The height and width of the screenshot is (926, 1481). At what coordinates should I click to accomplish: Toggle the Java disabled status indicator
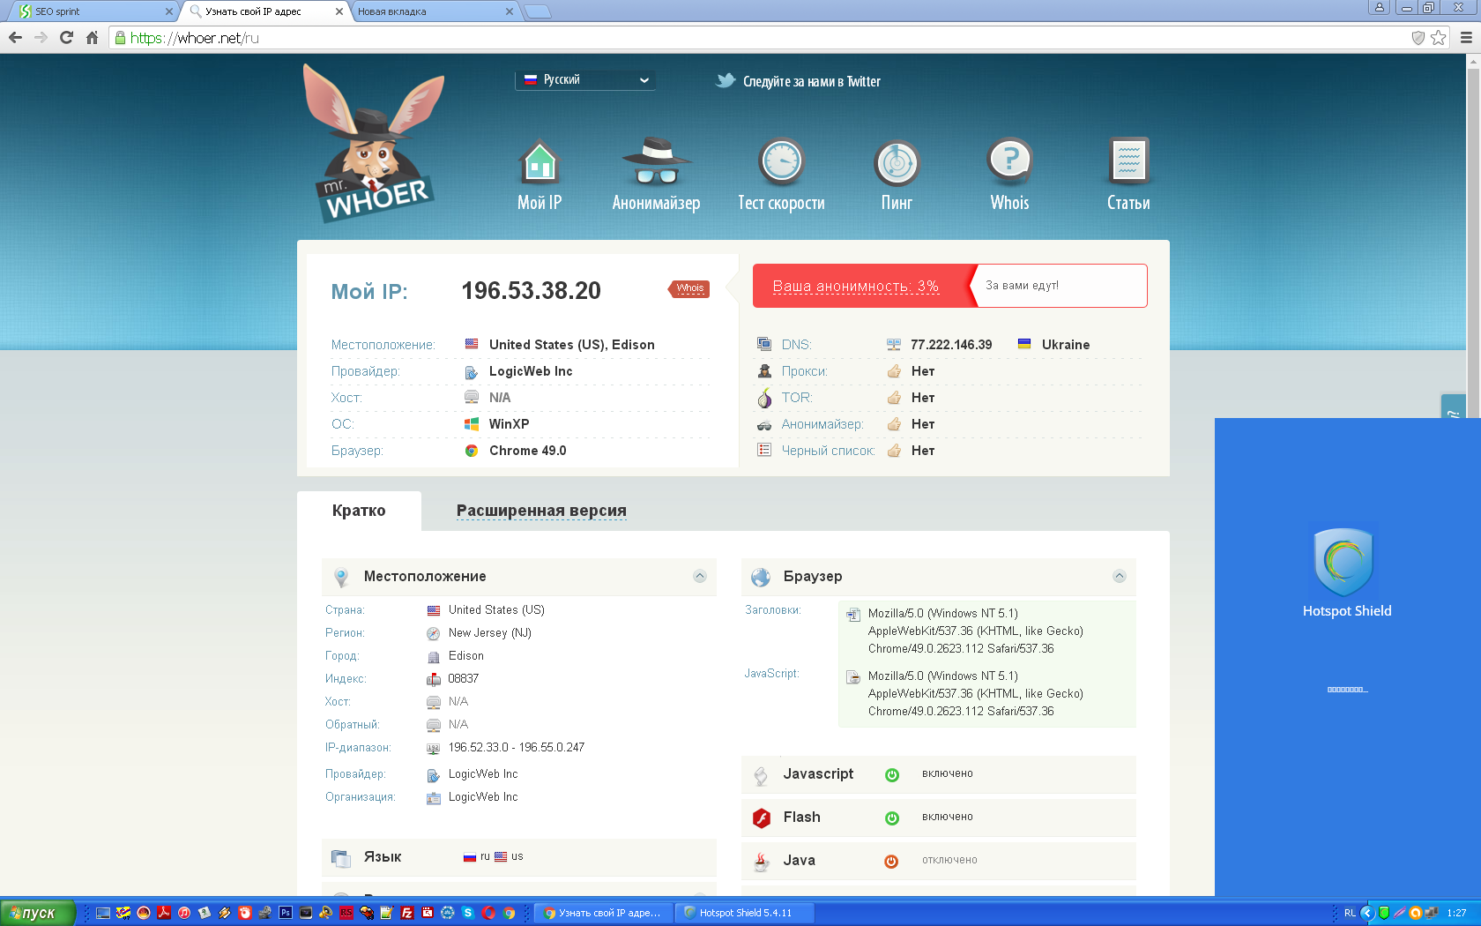pos(891,861)
